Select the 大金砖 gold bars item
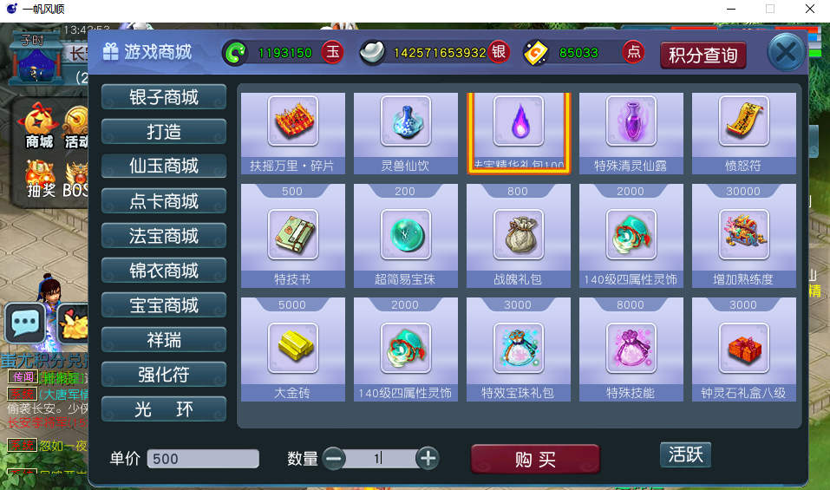Screen dimensions: 830x490 pyautogui.click(x=293, y=350)
